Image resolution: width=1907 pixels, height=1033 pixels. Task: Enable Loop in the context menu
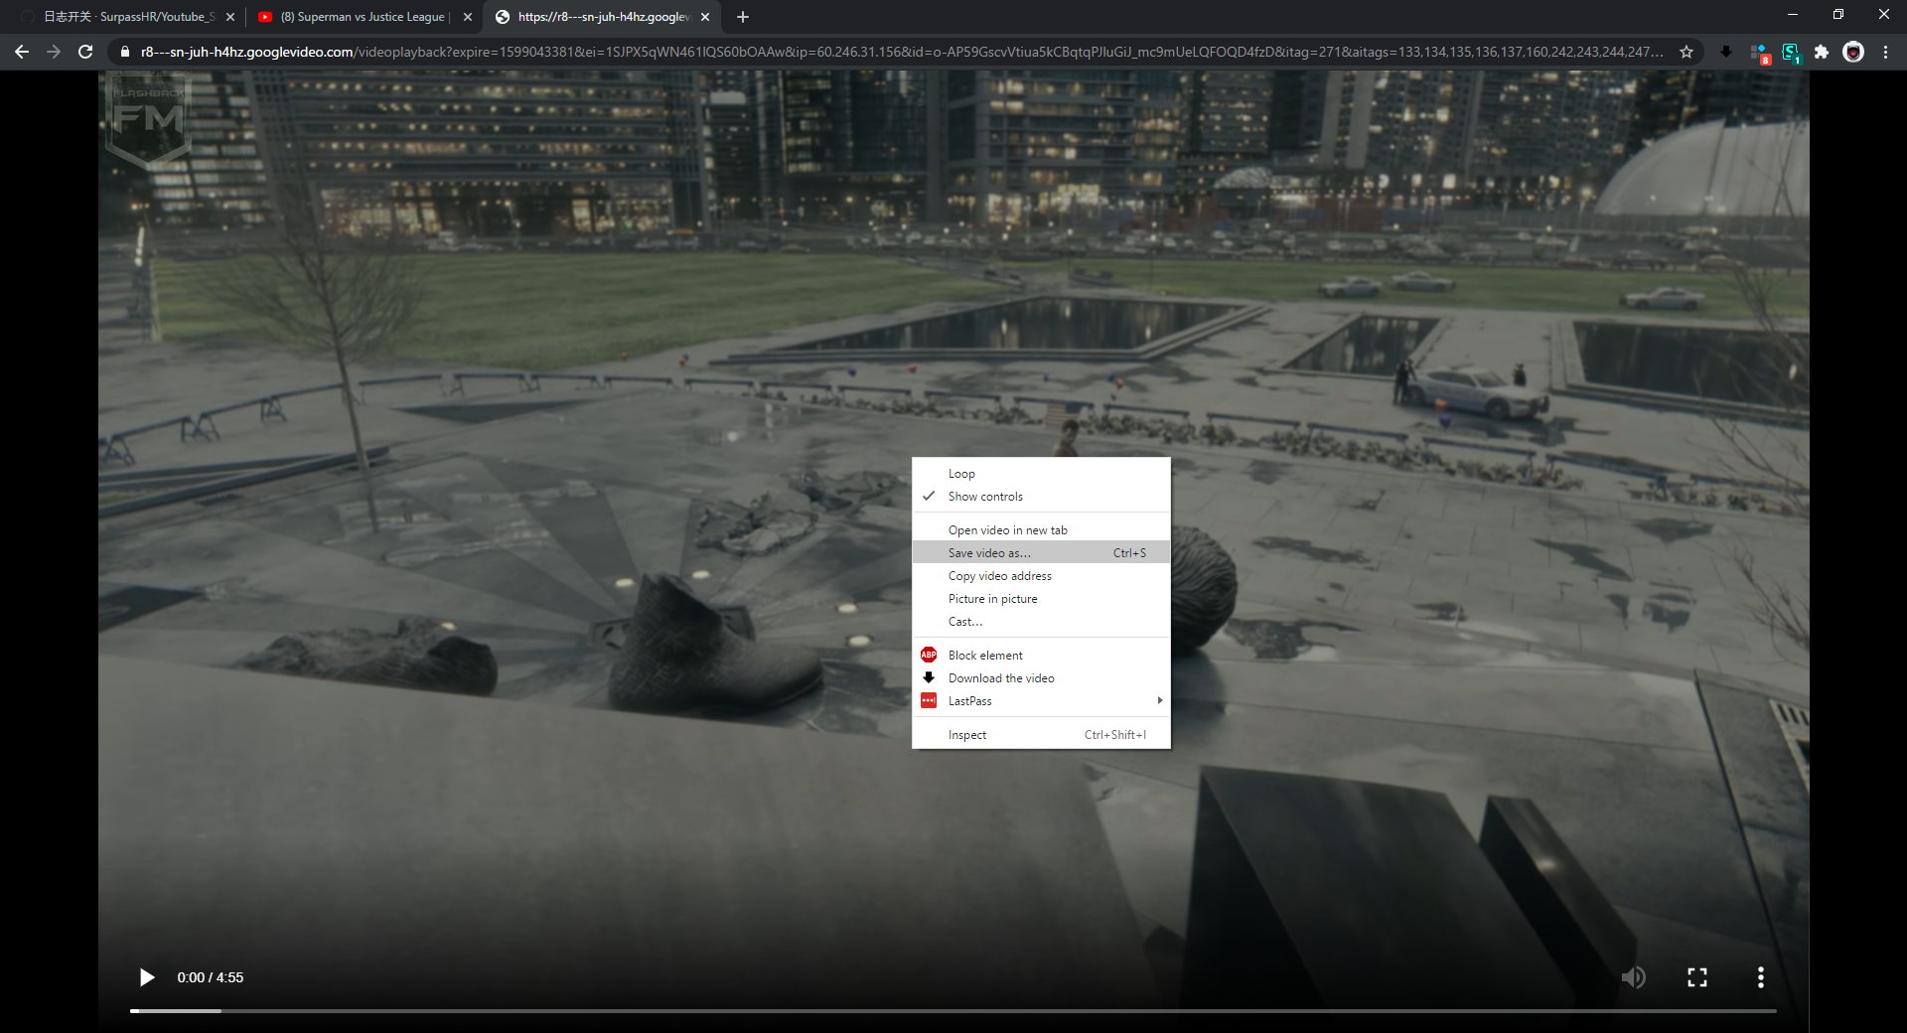[x=1041, y=474]
